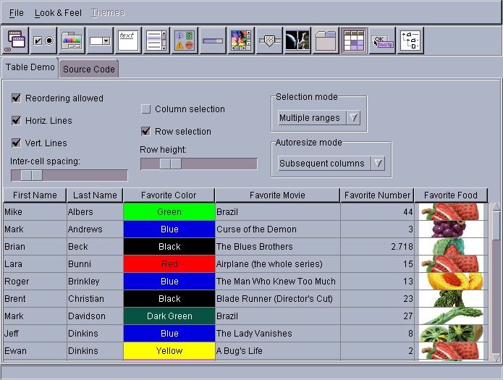Select the Red color cell for Lara
The width and height of the screenshot is (503, 380).
coord(169,263)
